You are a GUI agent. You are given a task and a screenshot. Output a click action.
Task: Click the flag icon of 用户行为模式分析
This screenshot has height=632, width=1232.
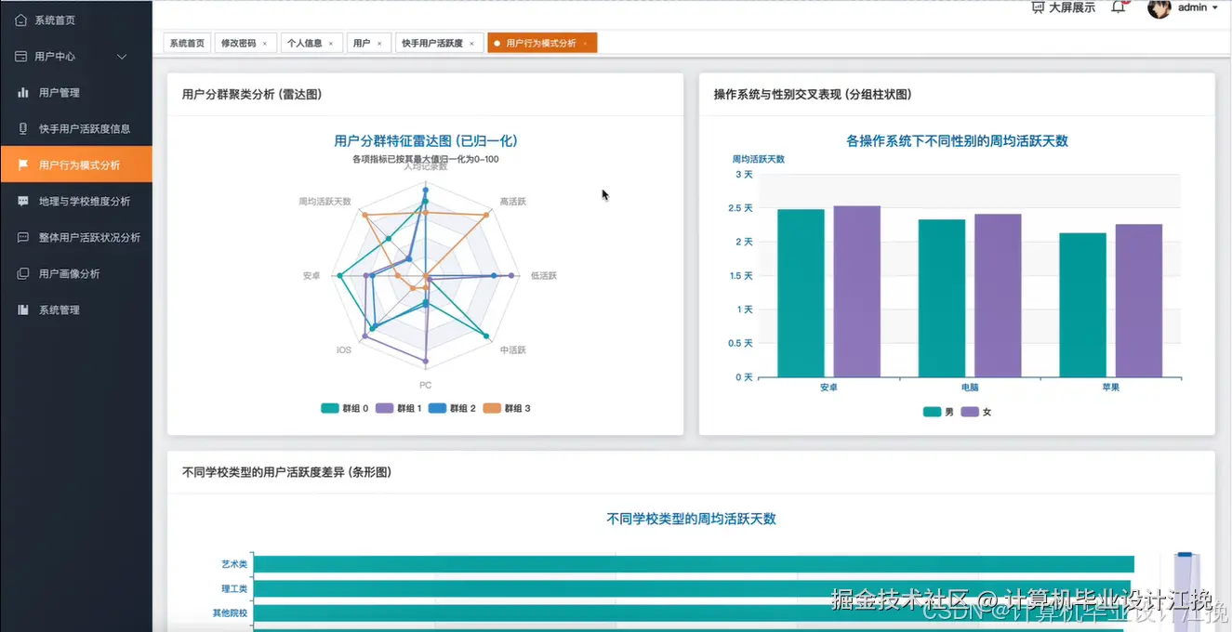[x=23, y=165]
